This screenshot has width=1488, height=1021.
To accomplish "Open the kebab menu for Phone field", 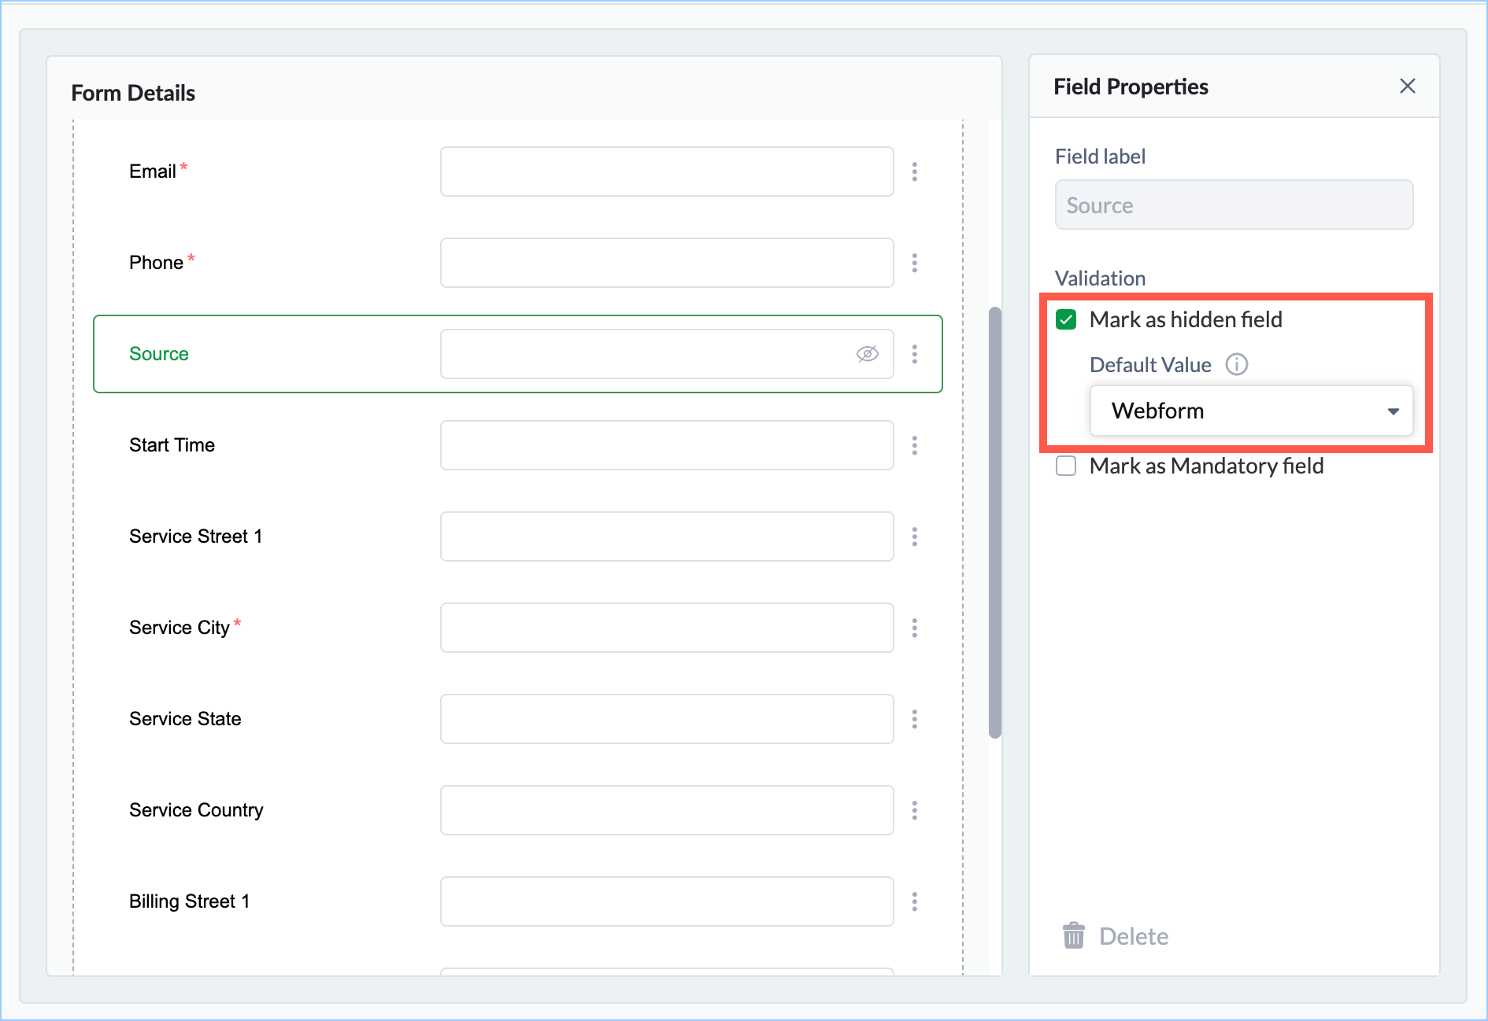I will pyautogui.click(x=914, y=263).
